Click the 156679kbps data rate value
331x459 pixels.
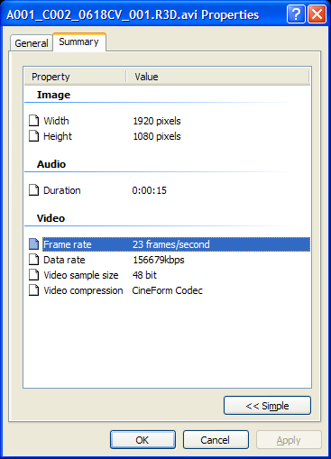pyautogui.click(x=159, y=260)
